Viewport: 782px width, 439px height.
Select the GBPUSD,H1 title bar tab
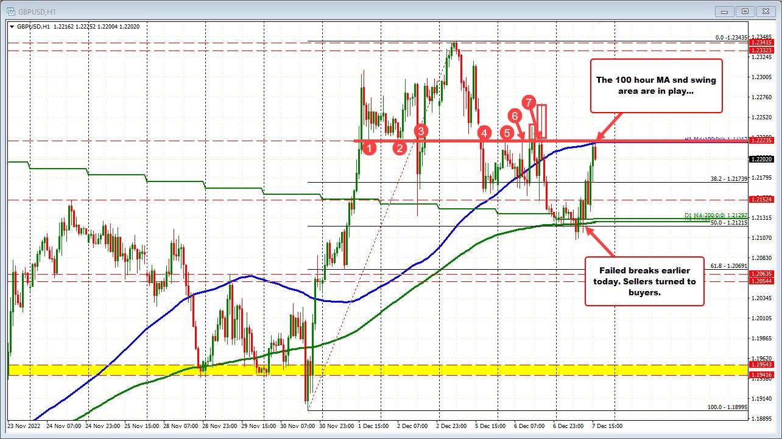(x=37, y=10)
